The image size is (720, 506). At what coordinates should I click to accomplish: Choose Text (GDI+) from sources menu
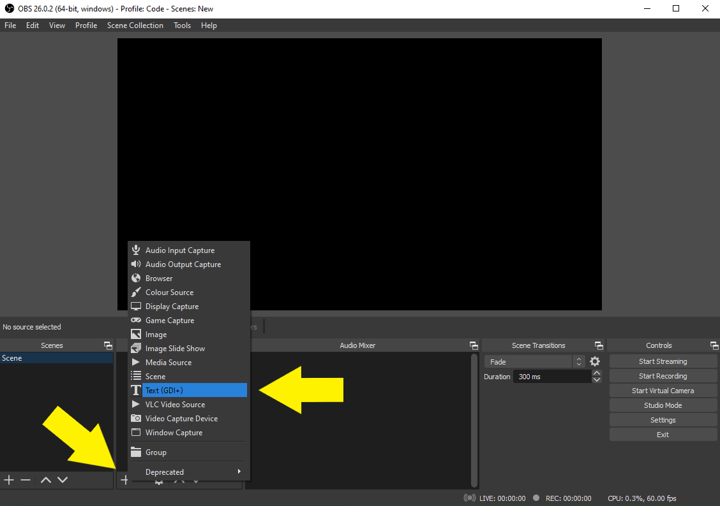189,390
